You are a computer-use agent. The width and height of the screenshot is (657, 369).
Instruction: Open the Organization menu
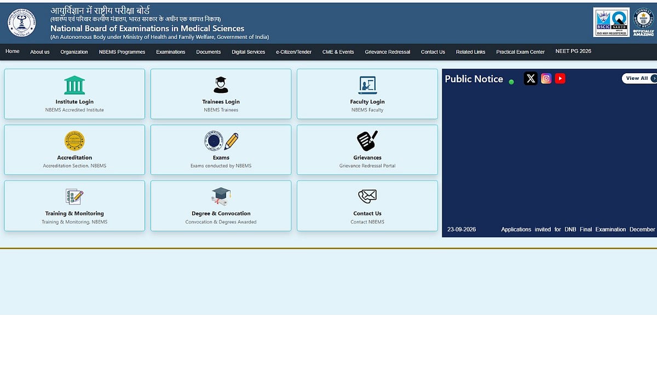[74, 52]
